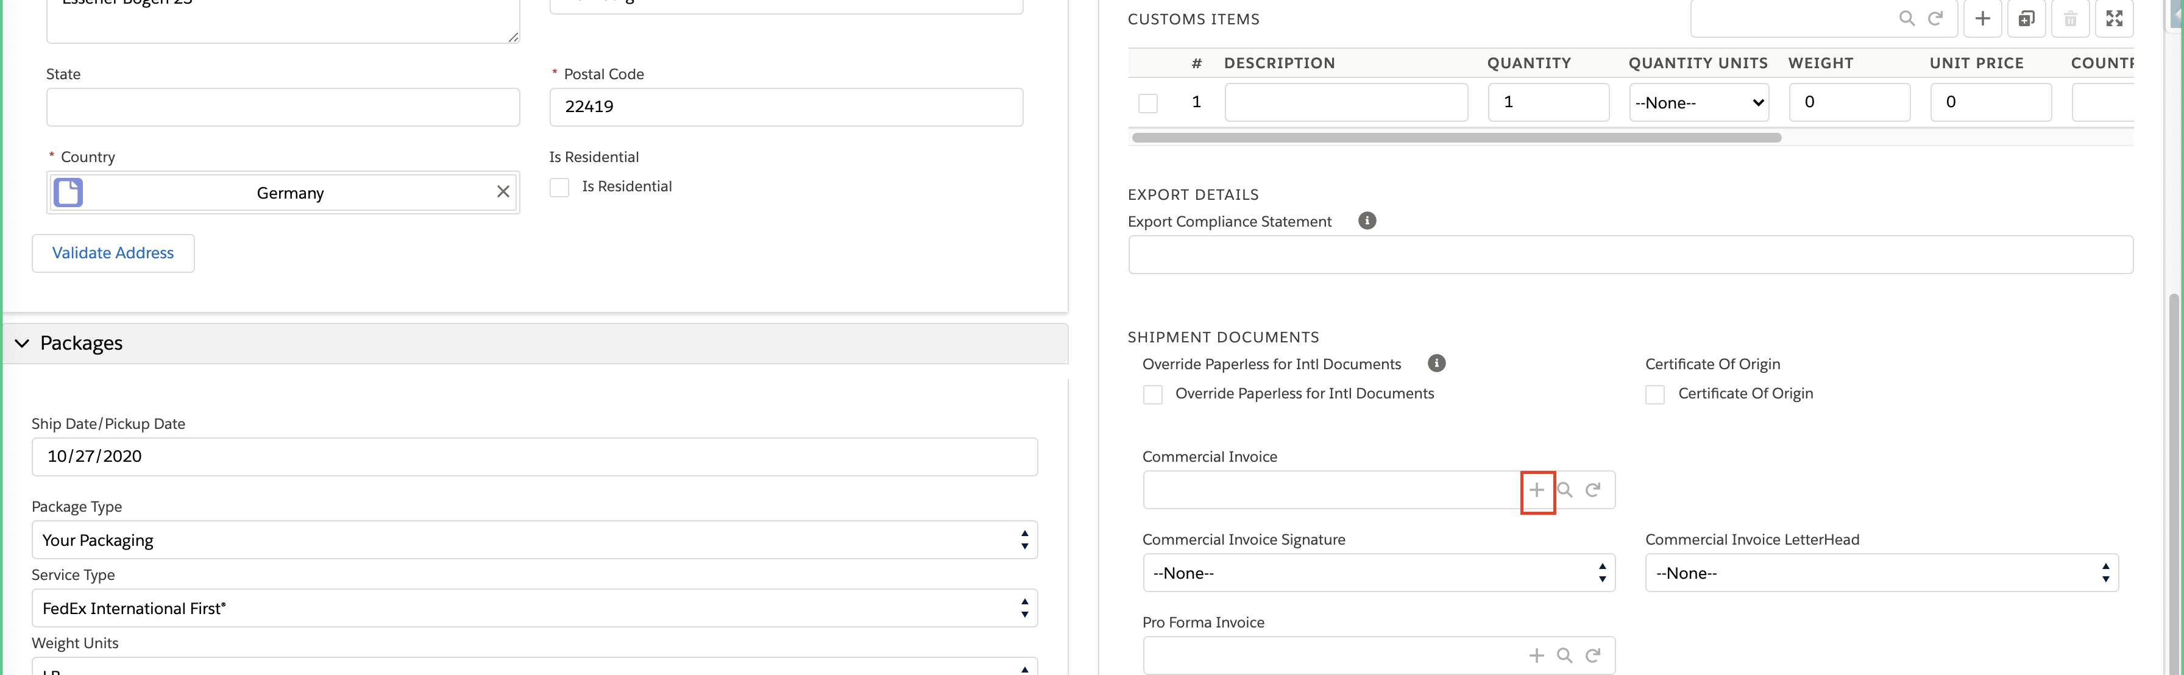
Task: Collapse the Packages section
Action: [x=23, y=344]
